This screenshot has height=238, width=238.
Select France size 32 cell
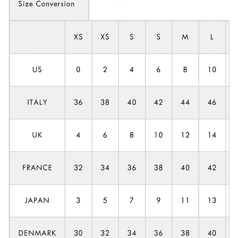(78, 168)
